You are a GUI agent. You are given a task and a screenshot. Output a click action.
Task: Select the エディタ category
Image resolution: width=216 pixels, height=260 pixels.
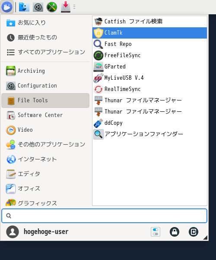pos(45,174)
